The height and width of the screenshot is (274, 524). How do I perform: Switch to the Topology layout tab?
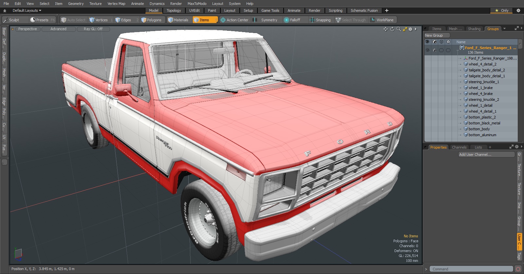point(174,10)
